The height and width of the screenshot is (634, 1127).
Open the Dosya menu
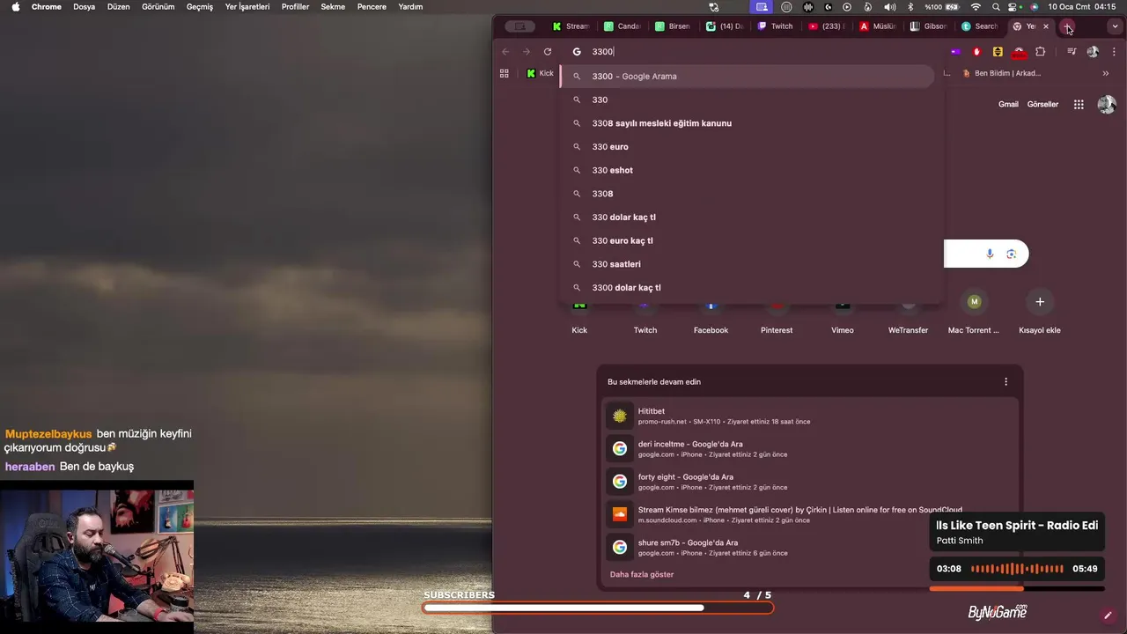point(84,6)
